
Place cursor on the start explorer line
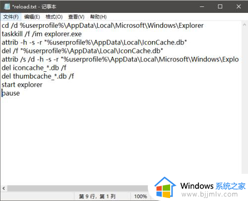point(22,85)
